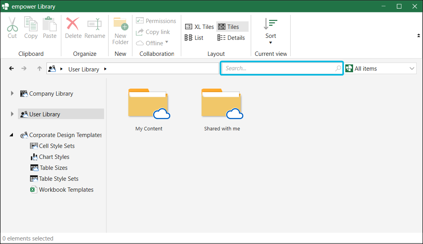The image size is (423, 244).
Task: Select Corporate Design Templates in the tree
Action: click(x=66, y=135)
